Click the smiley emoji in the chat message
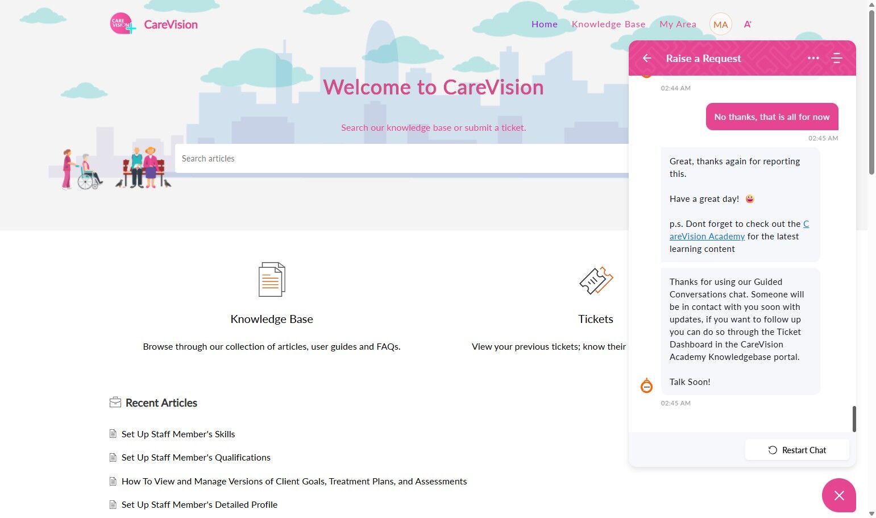This screenshot has width=876, height=518. [x=750, y=198]
